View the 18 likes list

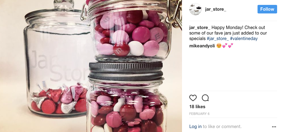tap(197, 107)
